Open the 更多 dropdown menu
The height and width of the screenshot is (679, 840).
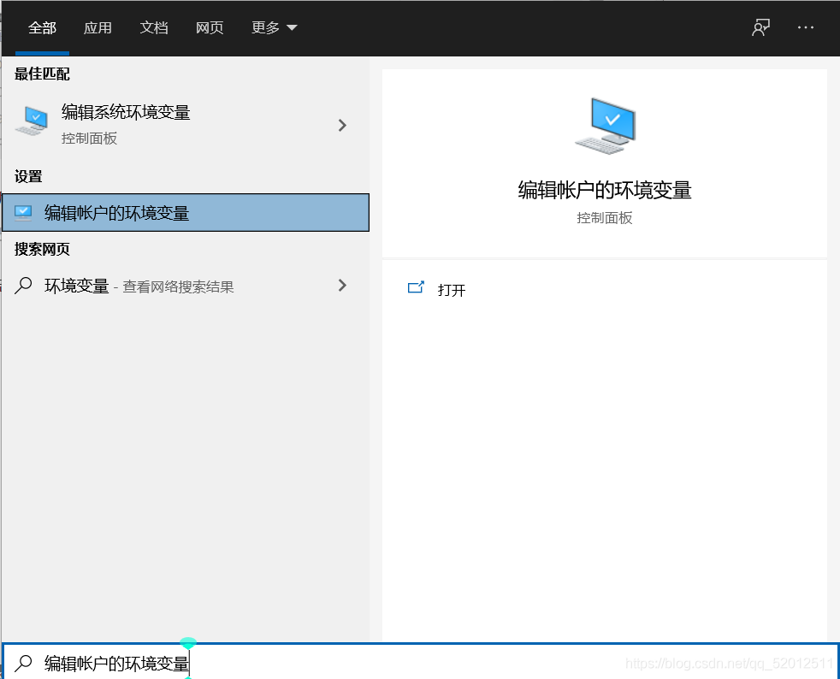click(x=274, y=28)
